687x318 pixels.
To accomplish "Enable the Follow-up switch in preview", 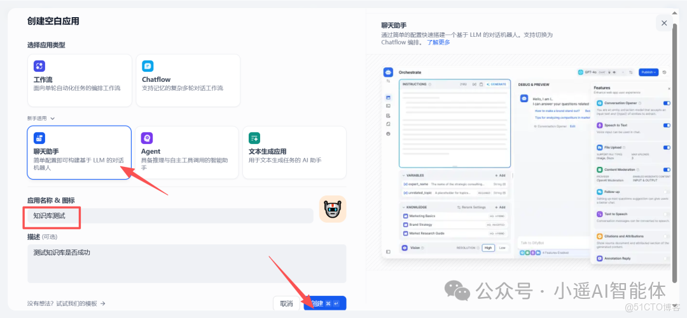I will tap(667, 192).
